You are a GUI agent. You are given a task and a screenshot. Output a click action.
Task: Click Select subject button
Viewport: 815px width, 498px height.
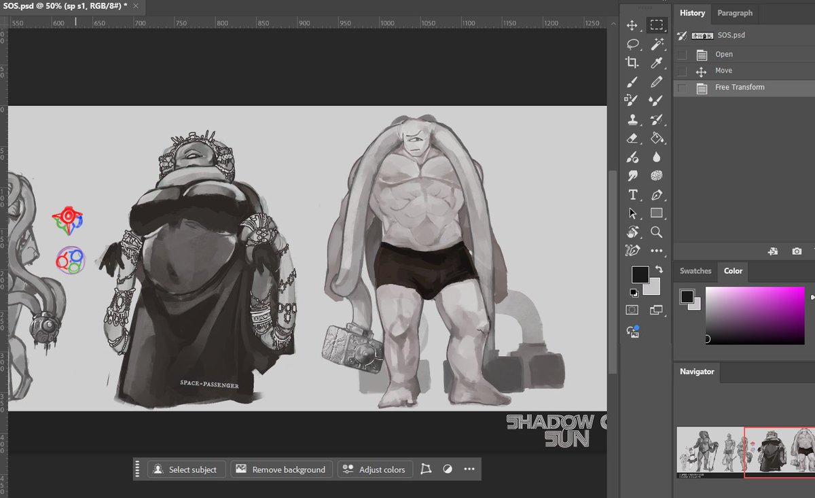click(x=185, y=469)
